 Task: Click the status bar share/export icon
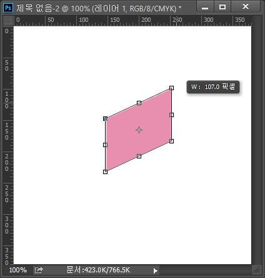point(39,270)
